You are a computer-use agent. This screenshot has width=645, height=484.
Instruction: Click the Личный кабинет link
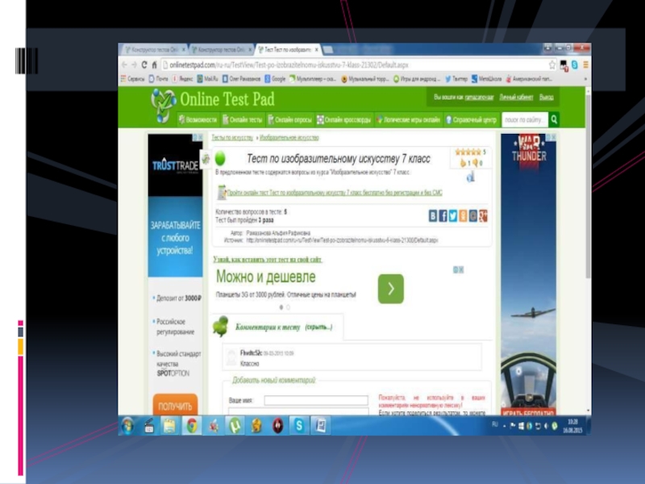point(516,98)
